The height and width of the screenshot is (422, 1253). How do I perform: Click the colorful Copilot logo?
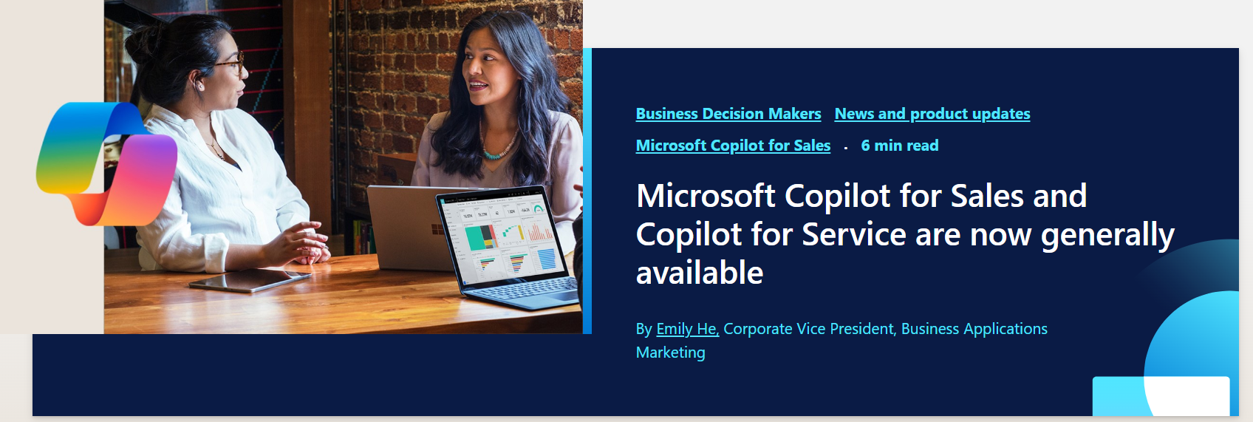107,163
